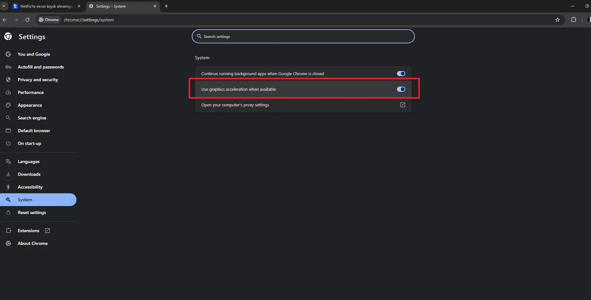Close the Settings – System tab
The width and height of the screenshot is (591, 300).
(155, 6)
